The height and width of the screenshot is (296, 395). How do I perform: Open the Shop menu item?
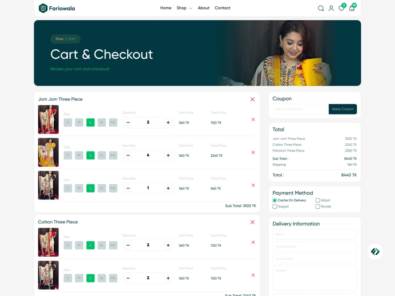pyautogui.click(x=182, y=8)
